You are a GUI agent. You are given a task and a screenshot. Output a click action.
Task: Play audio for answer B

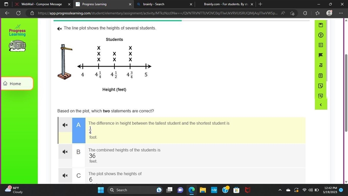pos(65,152)
